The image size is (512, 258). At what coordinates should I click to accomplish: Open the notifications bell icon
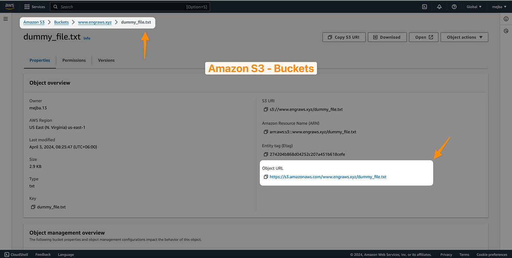(x=439, y=6)
